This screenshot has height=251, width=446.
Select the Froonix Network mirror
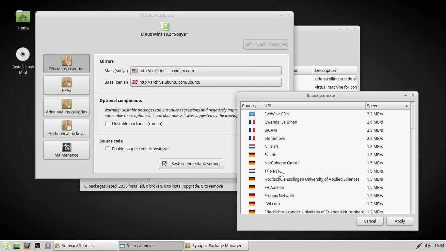[325, 195]
